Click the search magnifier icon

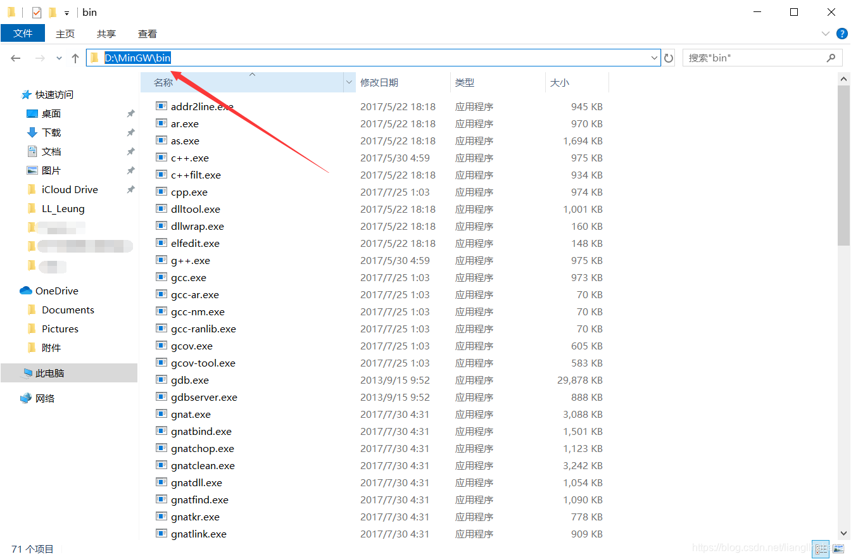pos(831,58)
